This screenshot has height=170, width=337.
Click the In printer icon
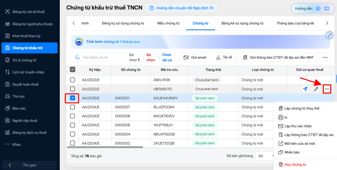[x=280, y=117]
